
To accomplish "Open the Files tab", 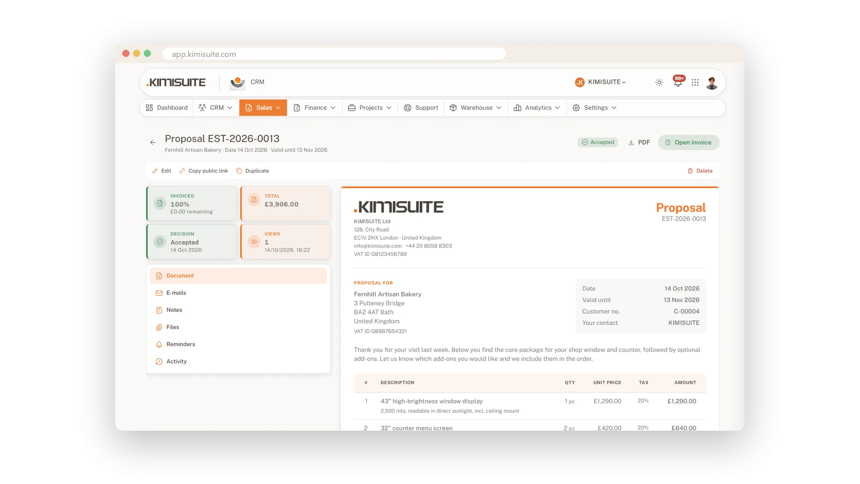I will pyautogui.click(x=238, y=328).
